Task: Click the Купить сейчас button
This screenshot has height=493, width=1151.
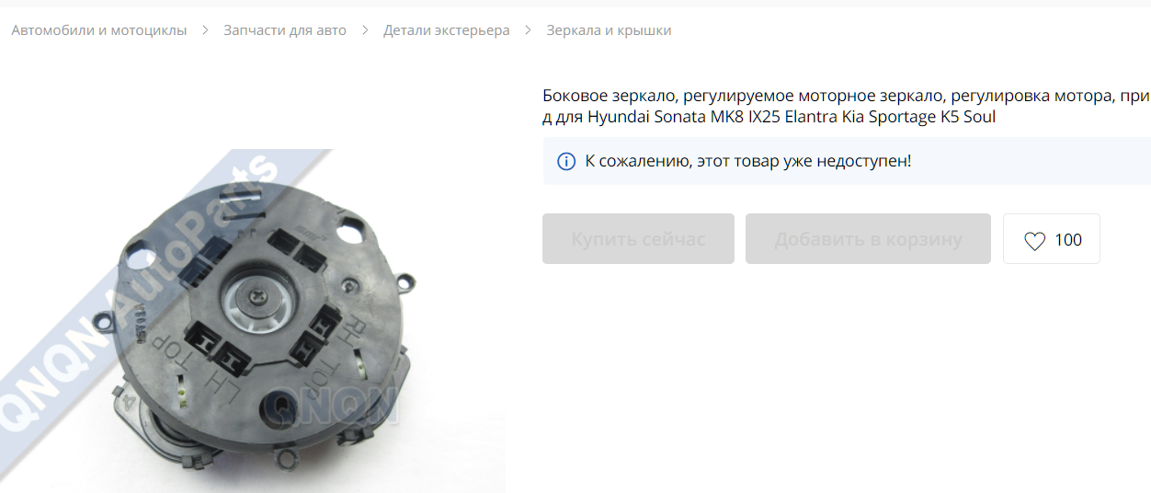Action: coord(638,239)
